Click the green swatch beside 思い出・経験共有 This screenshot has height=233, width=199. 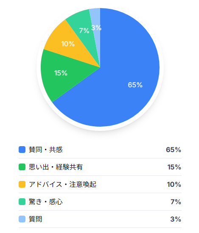(22, 167)
